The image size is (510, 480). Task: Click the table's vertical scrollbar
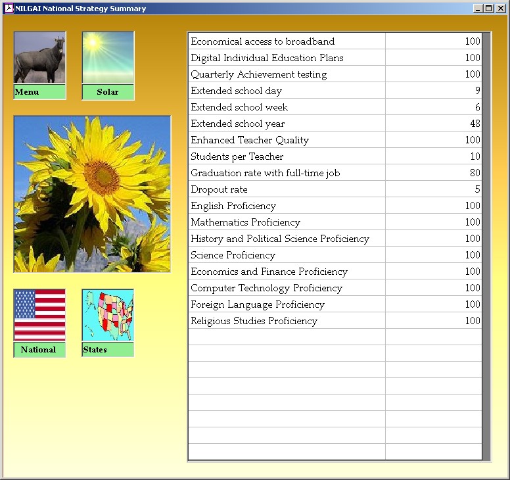(x=486, y=246)
